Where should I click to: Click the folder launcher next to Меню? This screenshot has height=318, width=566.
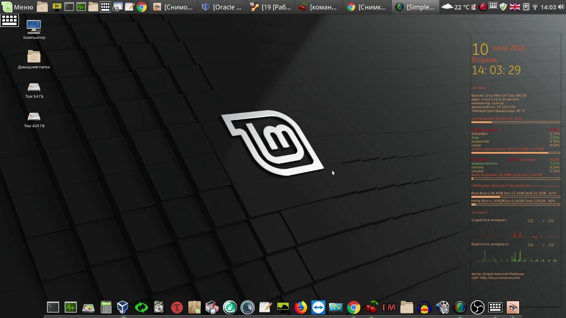pyautogui.click(x=42, y=7)
